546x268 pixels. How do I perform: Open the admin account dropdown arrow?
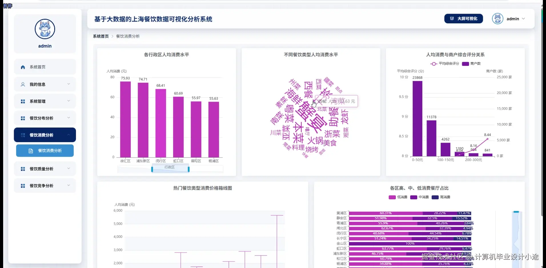tap(523, 19)
